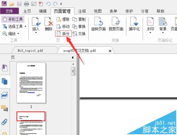Select the 删除 (Delete) page icon

[x=49, y=24]
